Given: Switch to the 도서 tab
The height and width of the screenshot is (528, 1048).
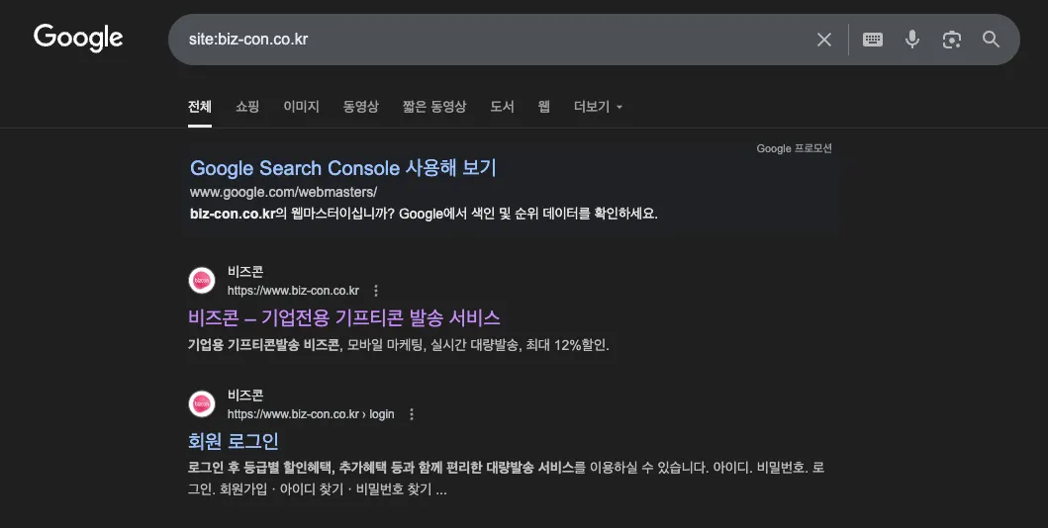Looking at the screenshot, I should tap(502, 107).
